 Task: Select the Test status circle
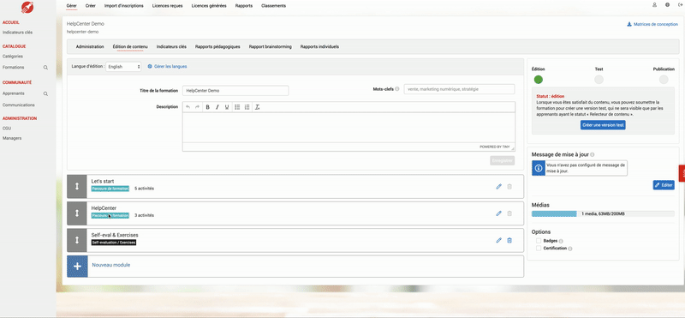coord(599,79)
